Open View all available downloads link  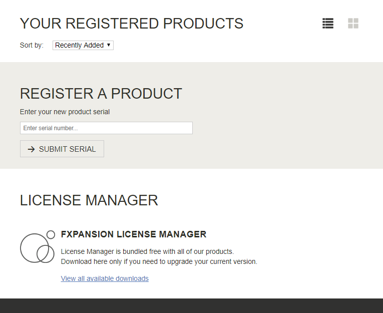(x=105, y=278)
